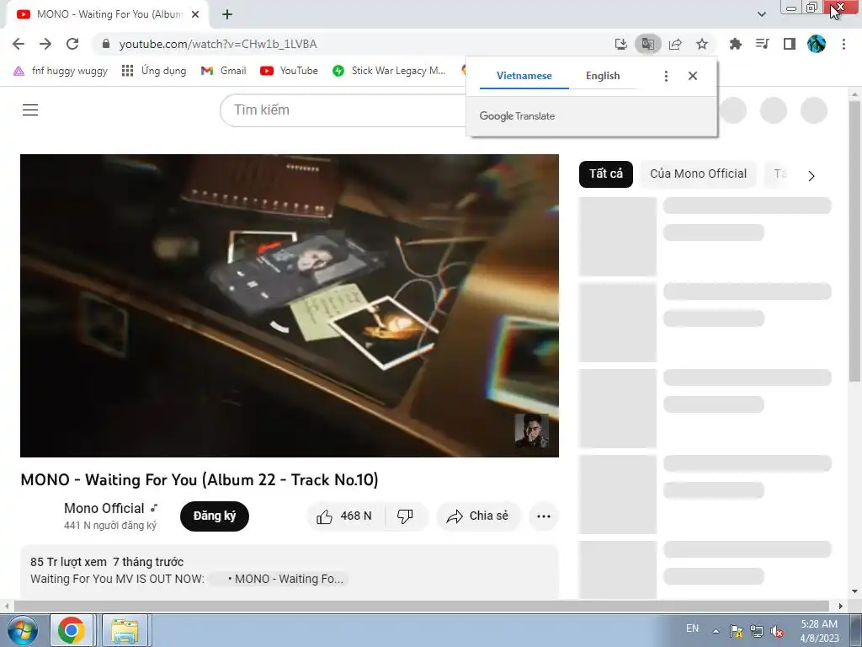
Task: Click the Action Center flag icon
Action: point(736,631)
